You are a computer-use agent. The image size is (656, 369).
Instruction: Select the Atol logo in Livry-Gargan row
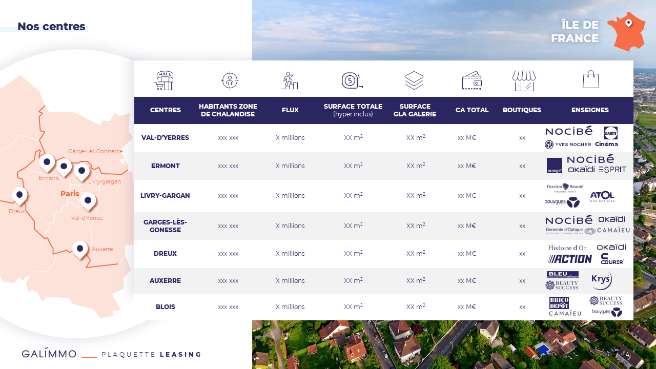pos(602,196)
